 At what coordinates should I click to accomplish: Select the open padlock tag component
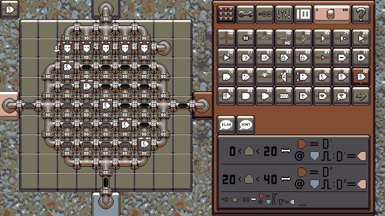coord(303,58)
